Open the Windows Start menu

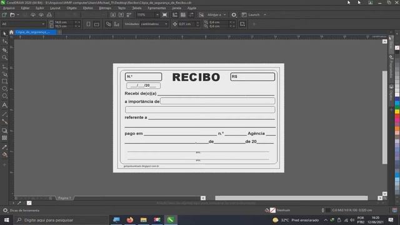pyautogui.click(x=7, y=220)
